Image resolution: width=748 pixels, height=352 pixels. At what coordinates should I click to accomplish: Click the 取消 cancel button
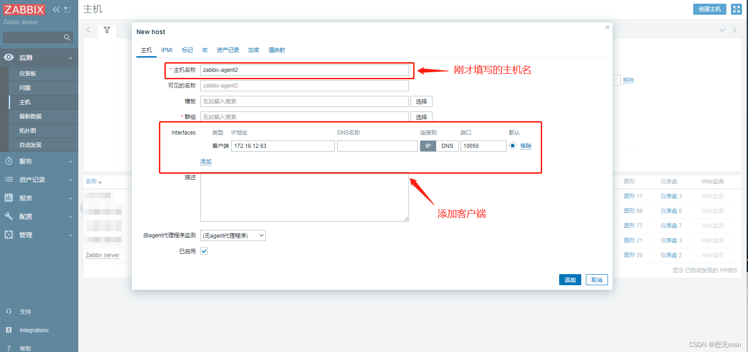pyautogui.click(x=597, y=280)
